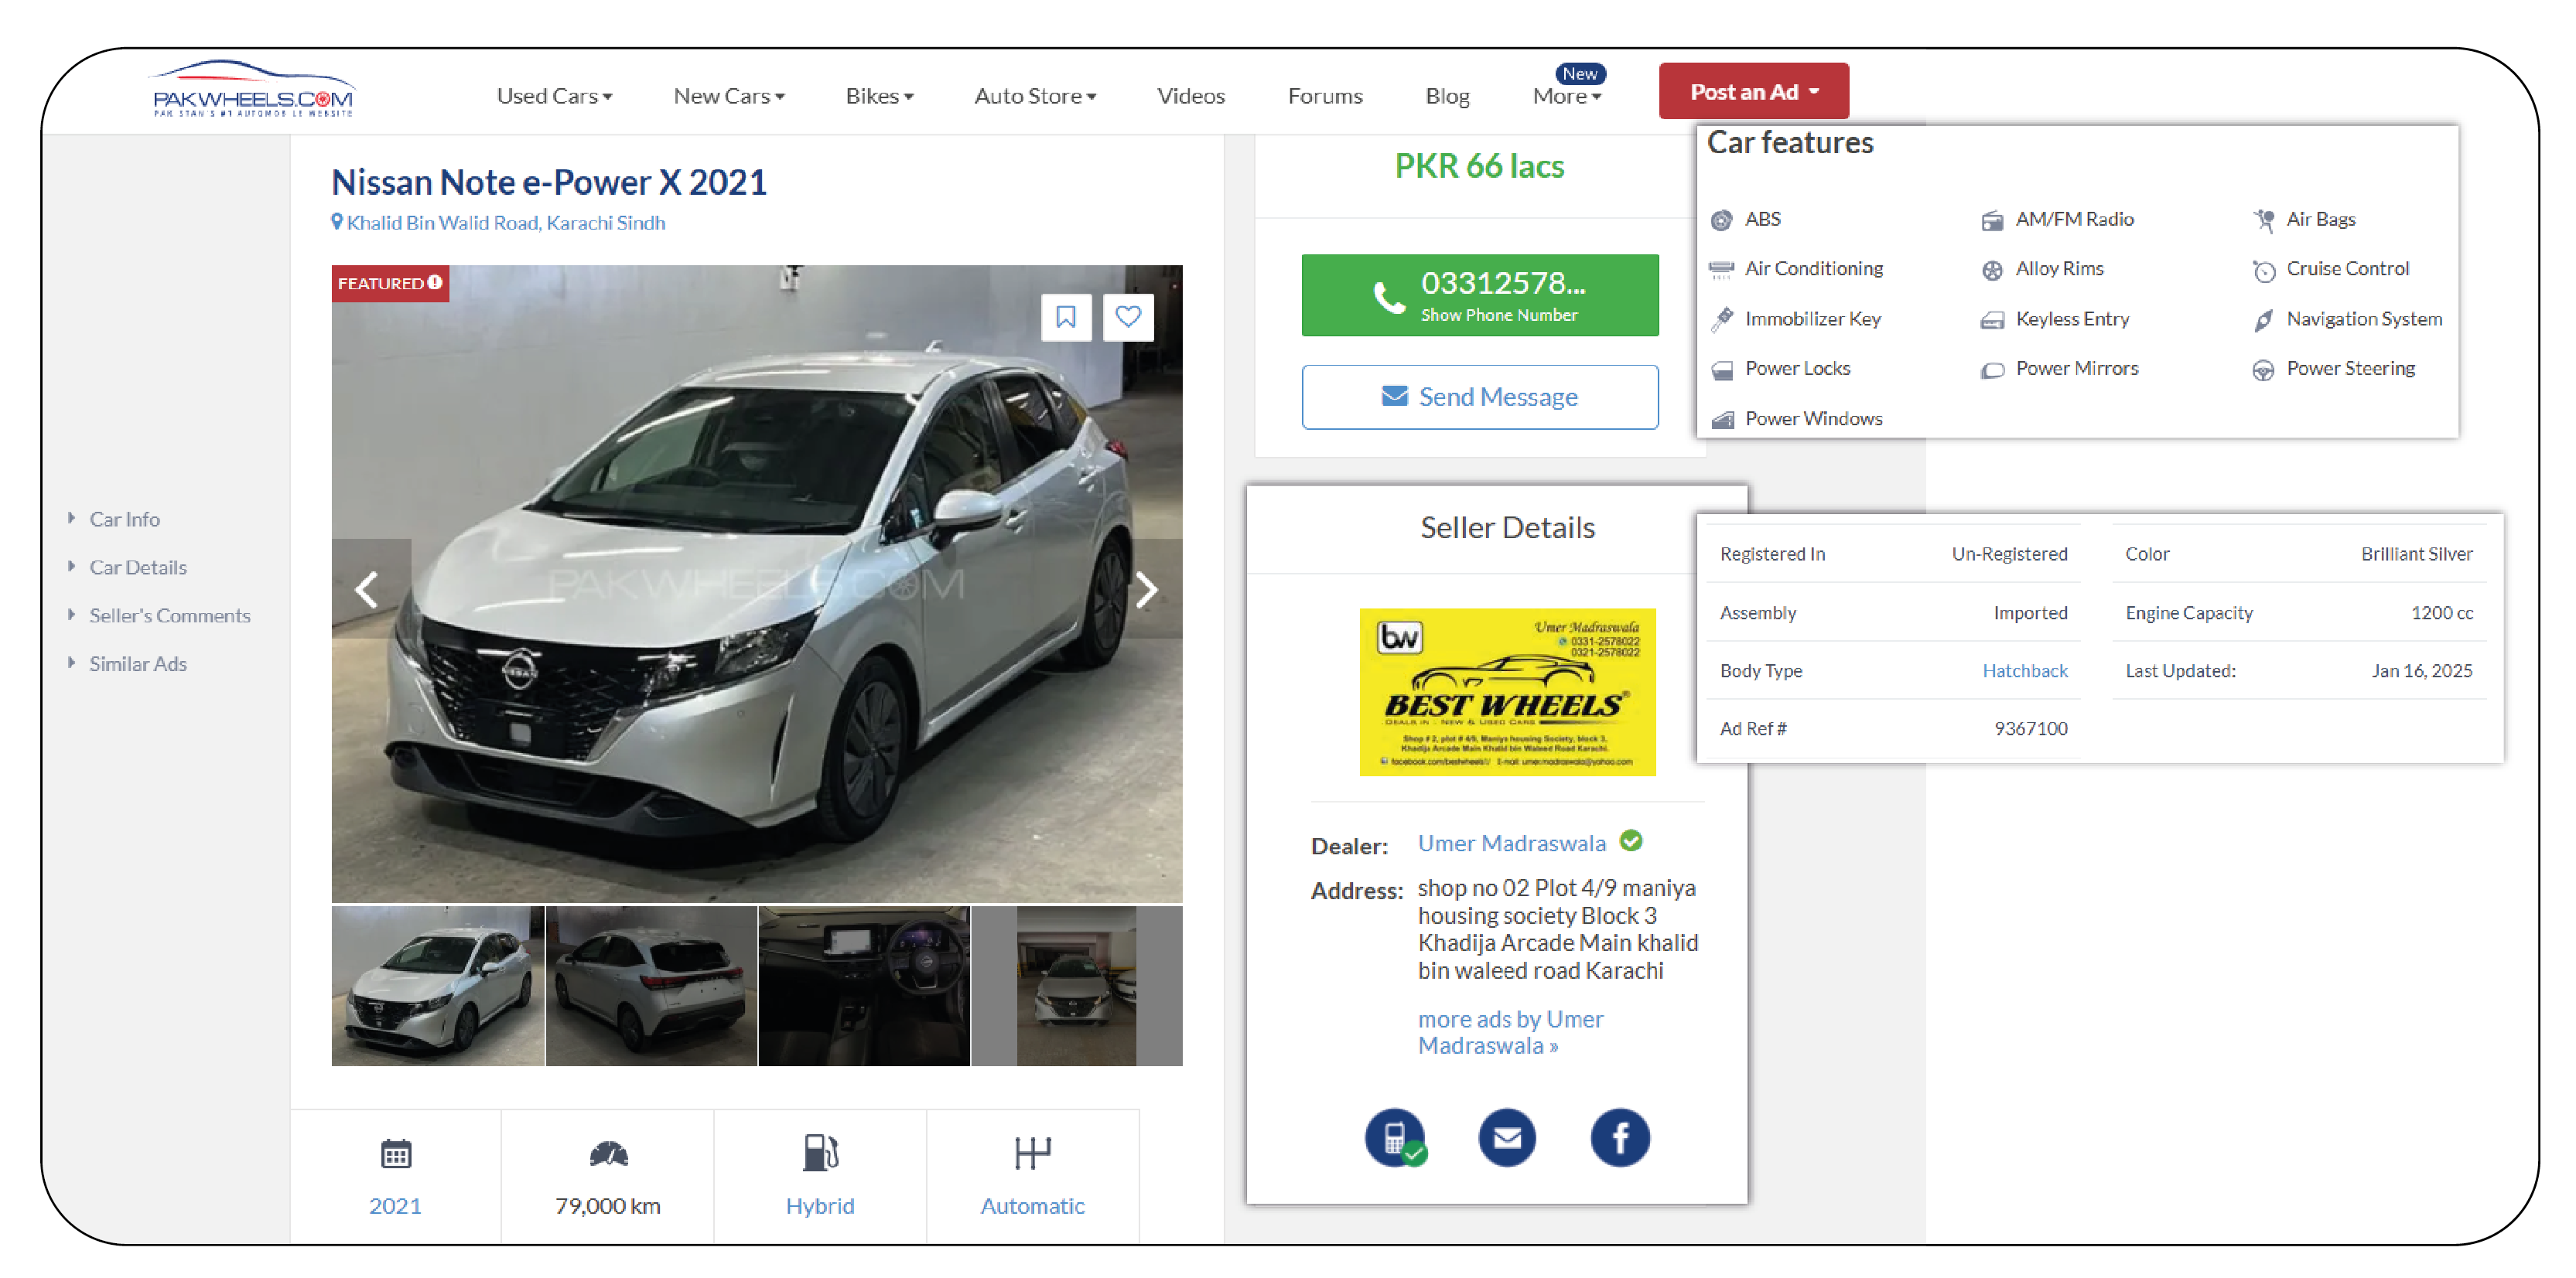Viewport: 2576px width, 1278px height.
Task: Click the Send Message button
Action: [1479, 397]
